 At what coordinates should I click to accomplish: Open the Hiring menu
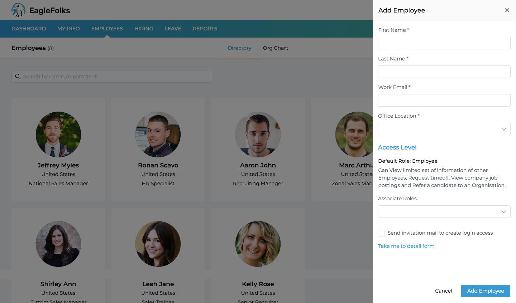[144, 29]
